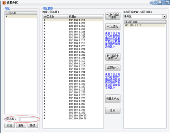Select machine row 192.168.1.228
Viewport: 171px width, 134px height.
tap(73, 81)
